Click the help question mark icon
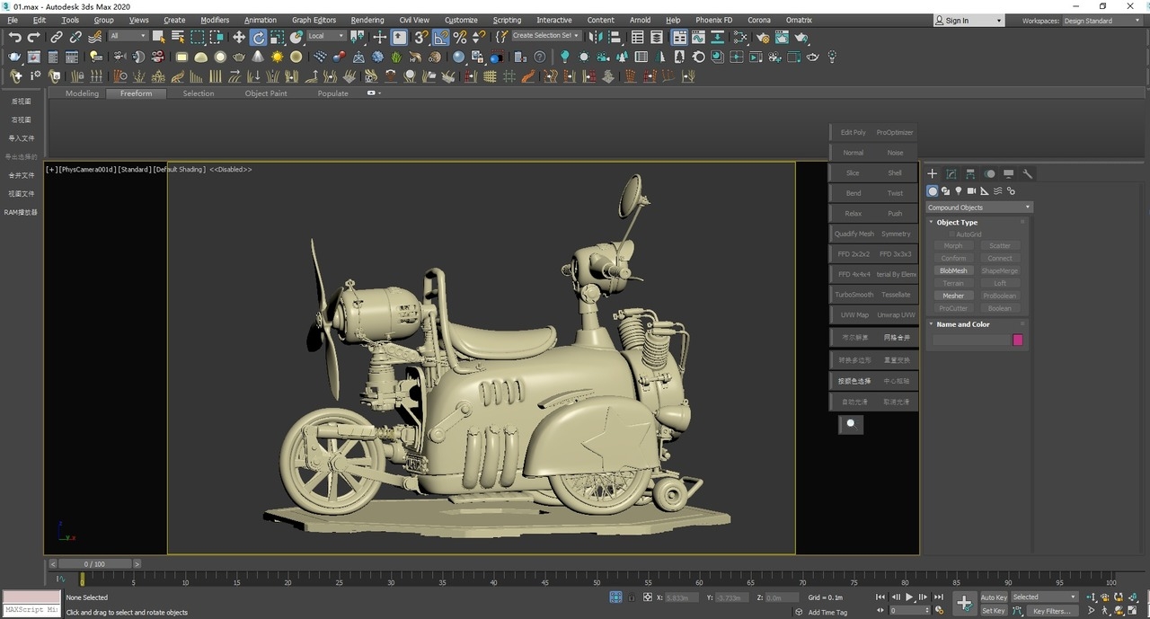The width and height of the screenshot is (1150, 619). pos(539,57)
